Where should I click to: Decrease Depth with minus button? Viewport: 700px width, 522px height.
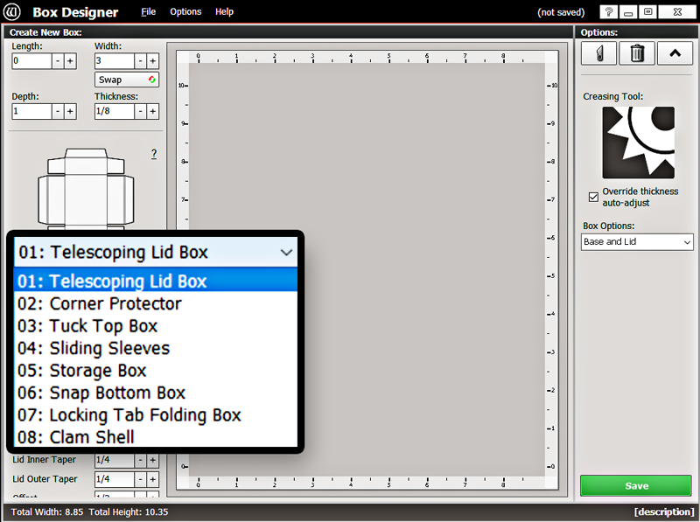tap(58, 112)
